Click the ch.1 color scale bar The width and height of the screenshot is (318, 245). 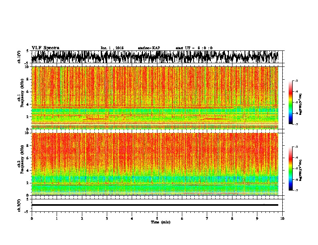pyautogui.click(x=290, y=102)
